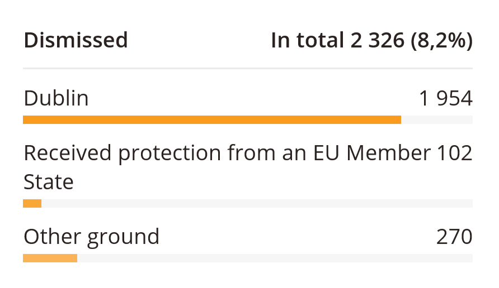Select the Dublin row label

click(56, 99)
